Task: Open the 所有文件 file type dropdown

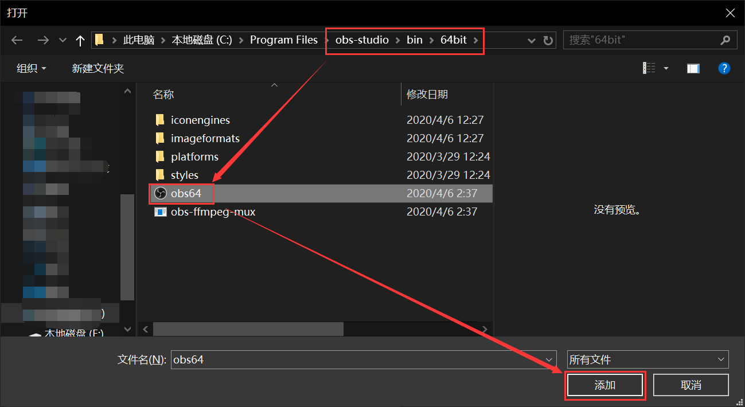Action: click(648, 359)
